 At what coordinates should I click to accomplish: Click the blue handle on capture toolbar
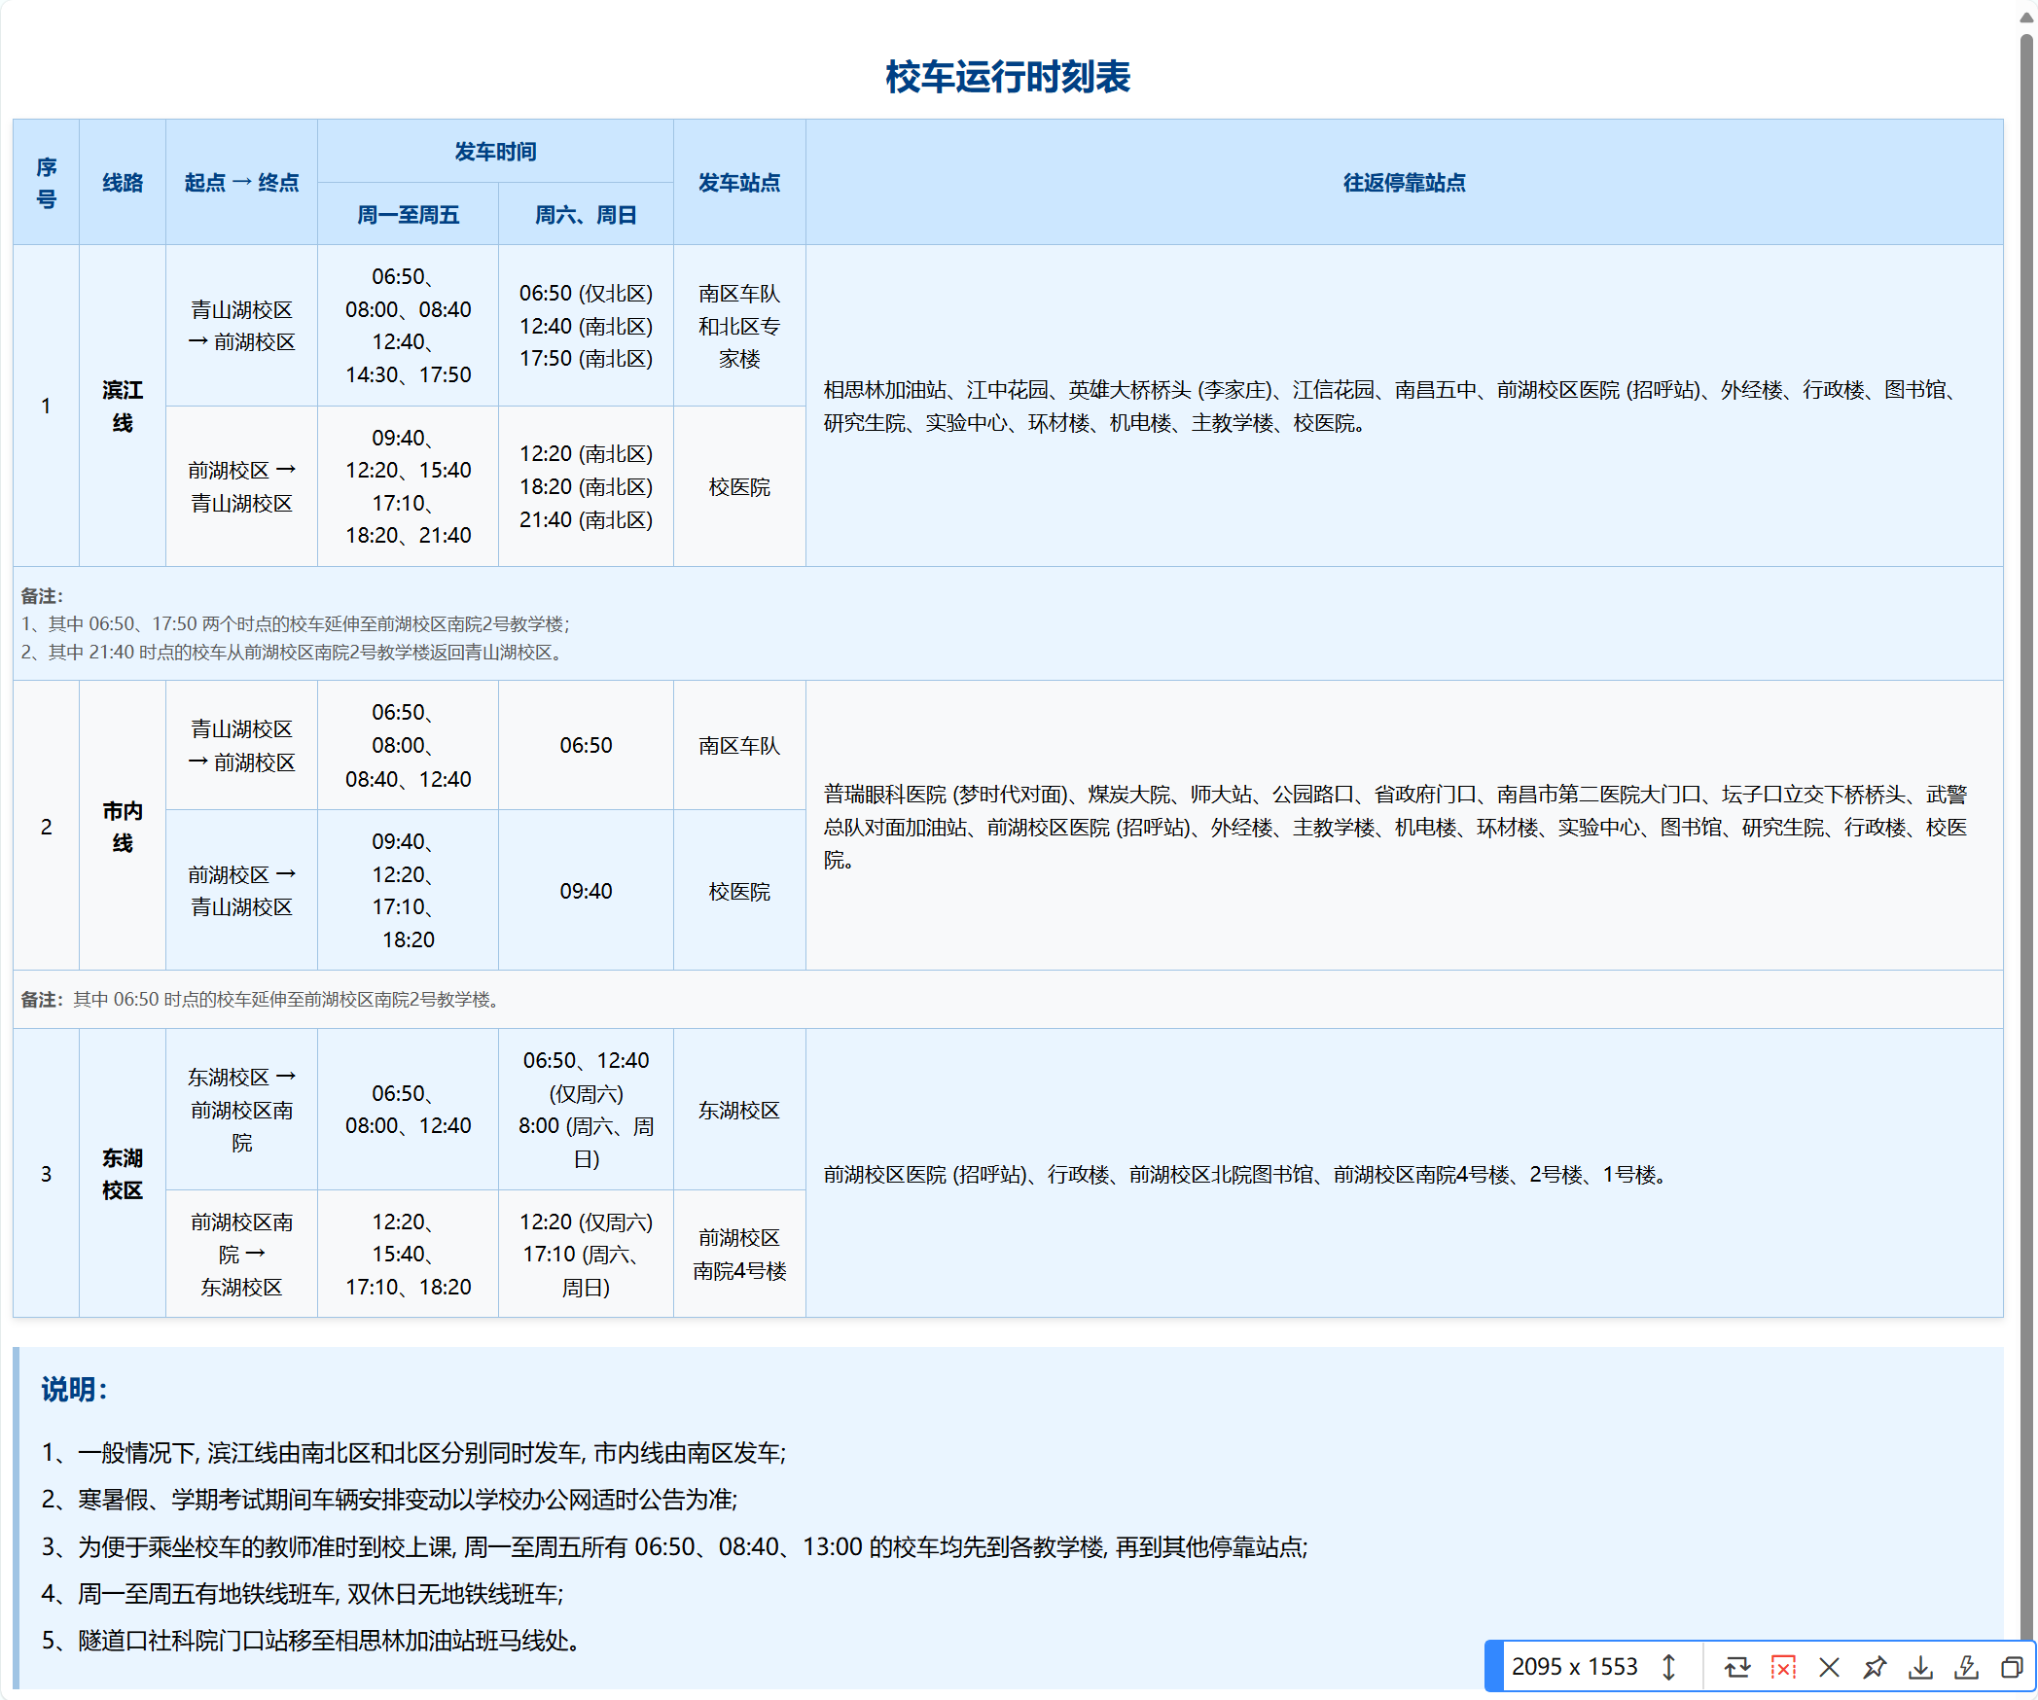(1492, 1667)
